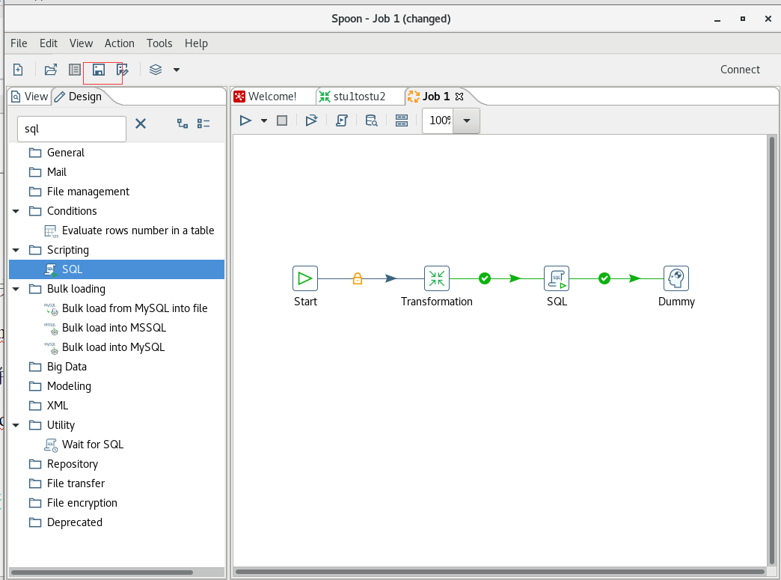The image size is (781, 580).
Task: Switch to the View panel tab
Action: 30,97
